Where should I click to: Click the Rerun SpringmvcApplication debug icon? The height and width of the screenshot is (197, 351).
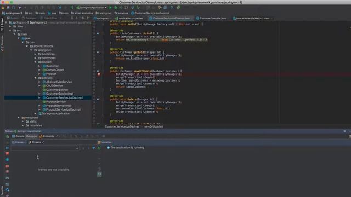pyautogui.click(x=7, y=136)
